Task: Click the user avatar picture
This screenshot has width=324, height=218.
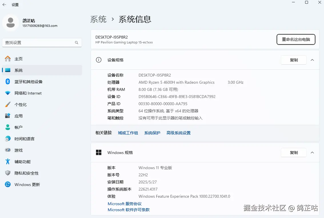Action: pyautogui.click(x=11, y=23)
